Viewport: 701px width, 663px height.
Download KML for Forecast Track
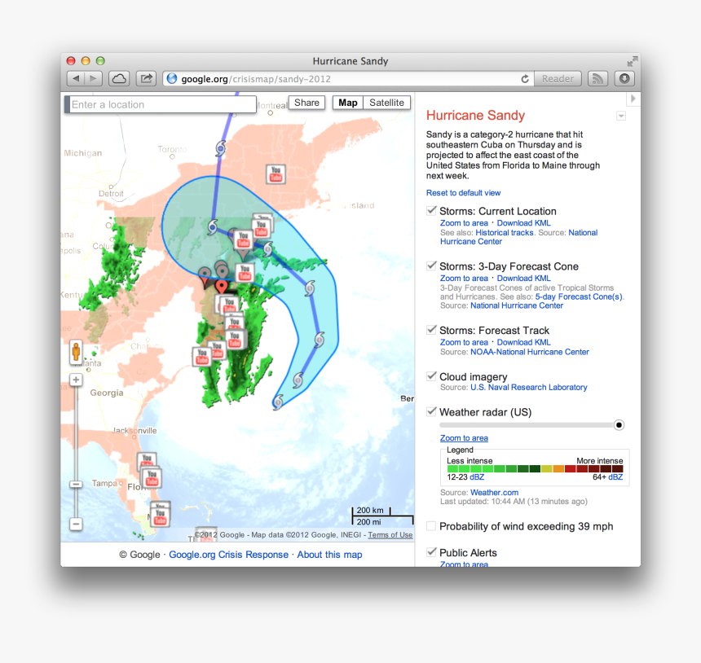pos(523,342)
